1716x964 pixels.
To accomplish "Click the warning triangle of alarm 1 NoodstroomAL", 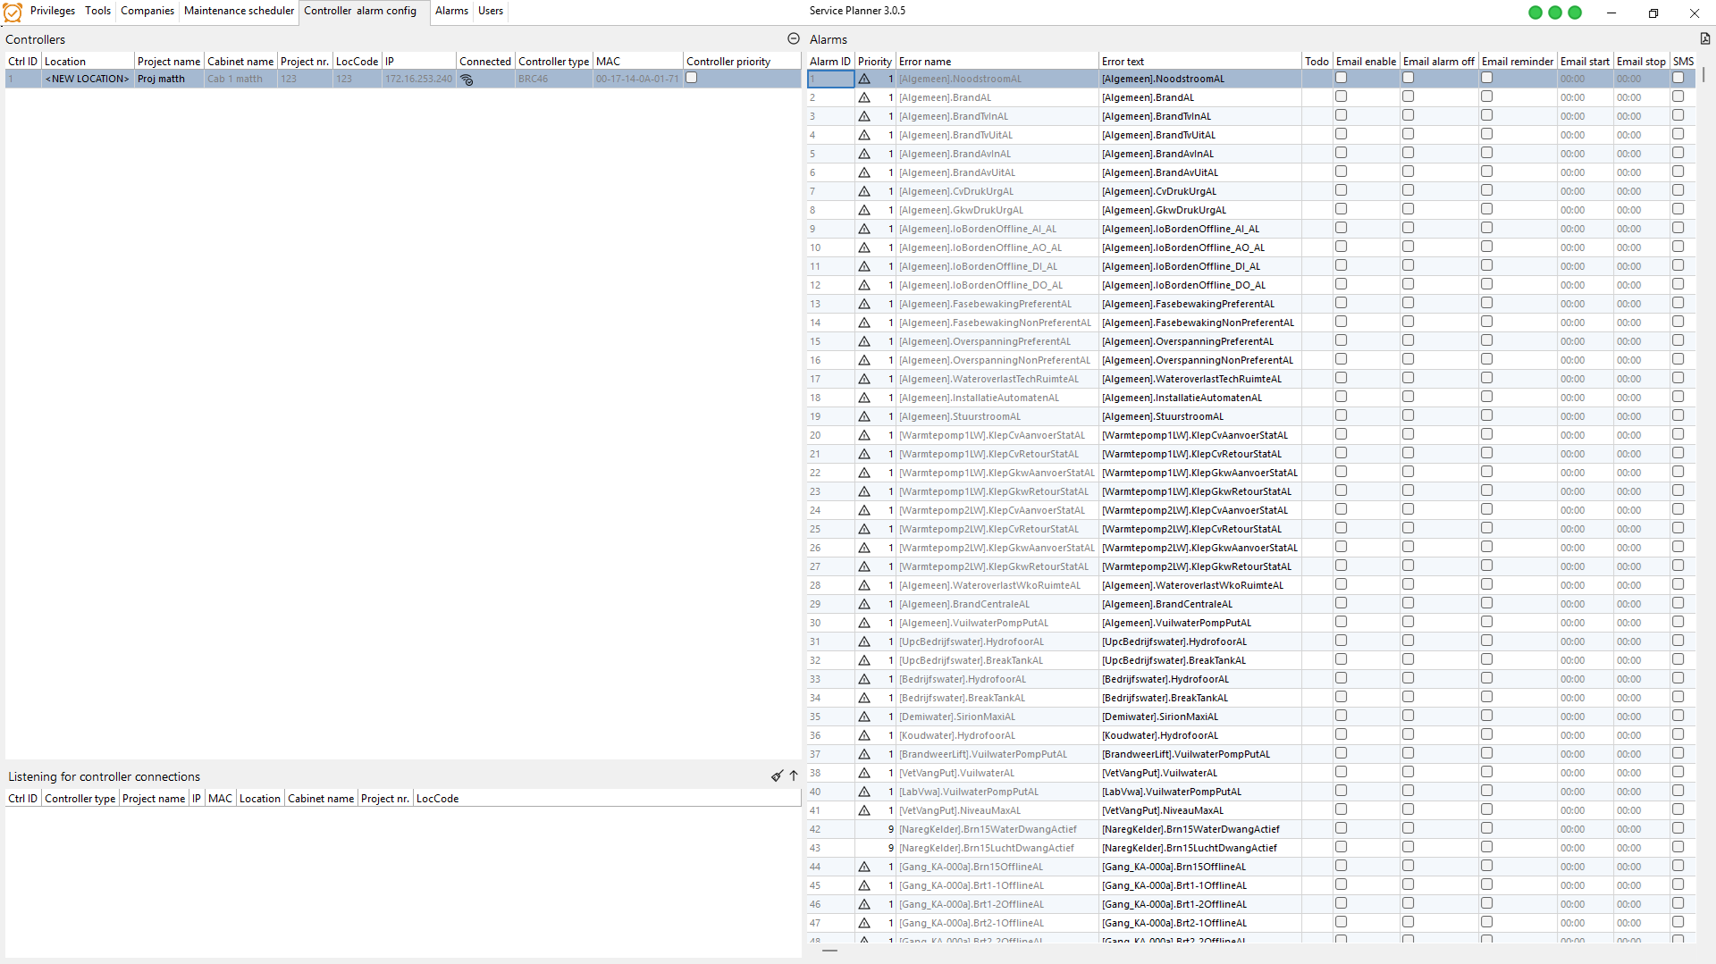I will 864,79.
